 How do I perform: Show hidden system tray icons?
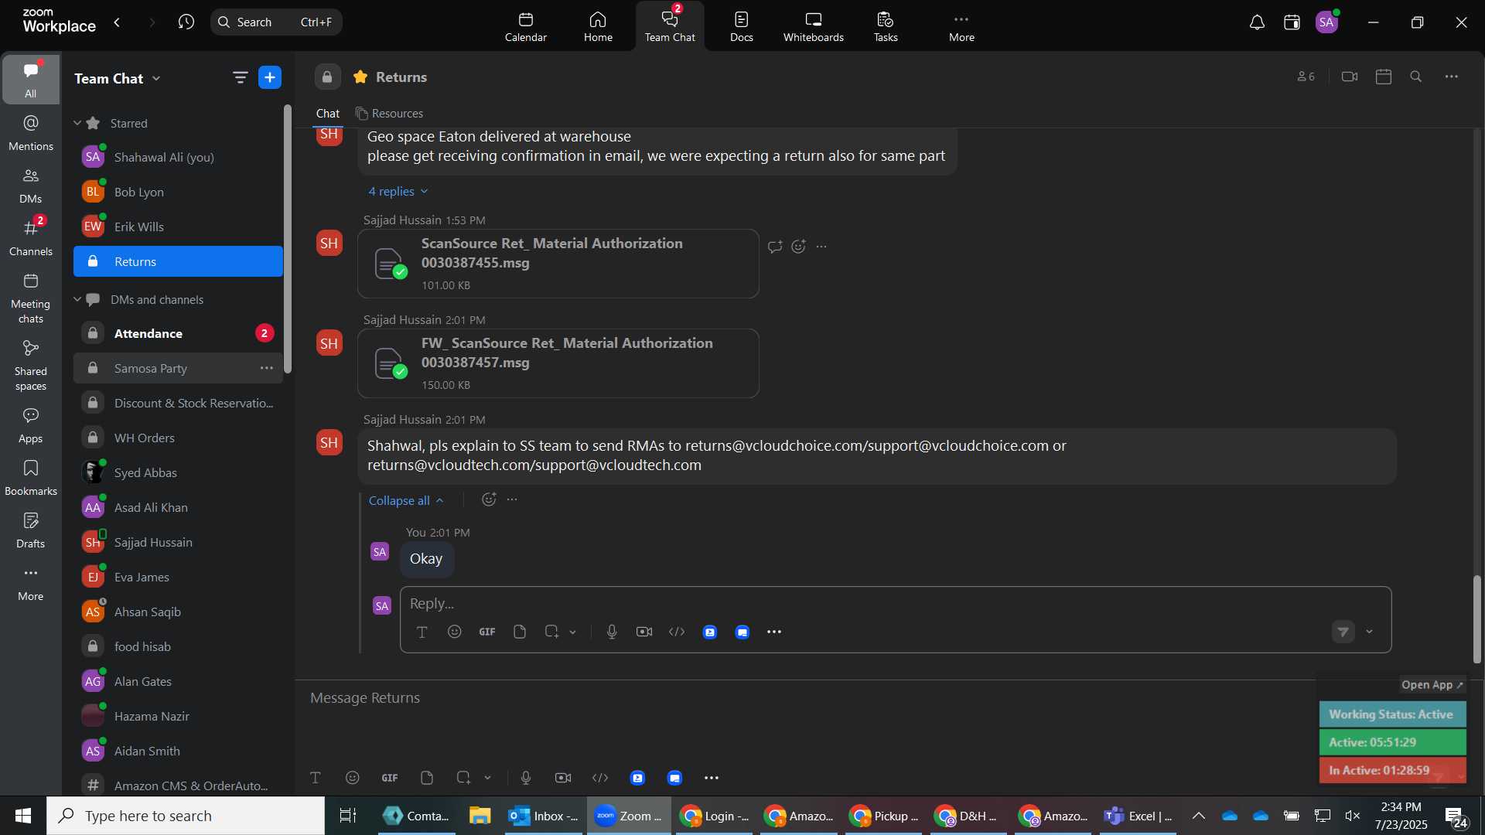coord(1199,816)
